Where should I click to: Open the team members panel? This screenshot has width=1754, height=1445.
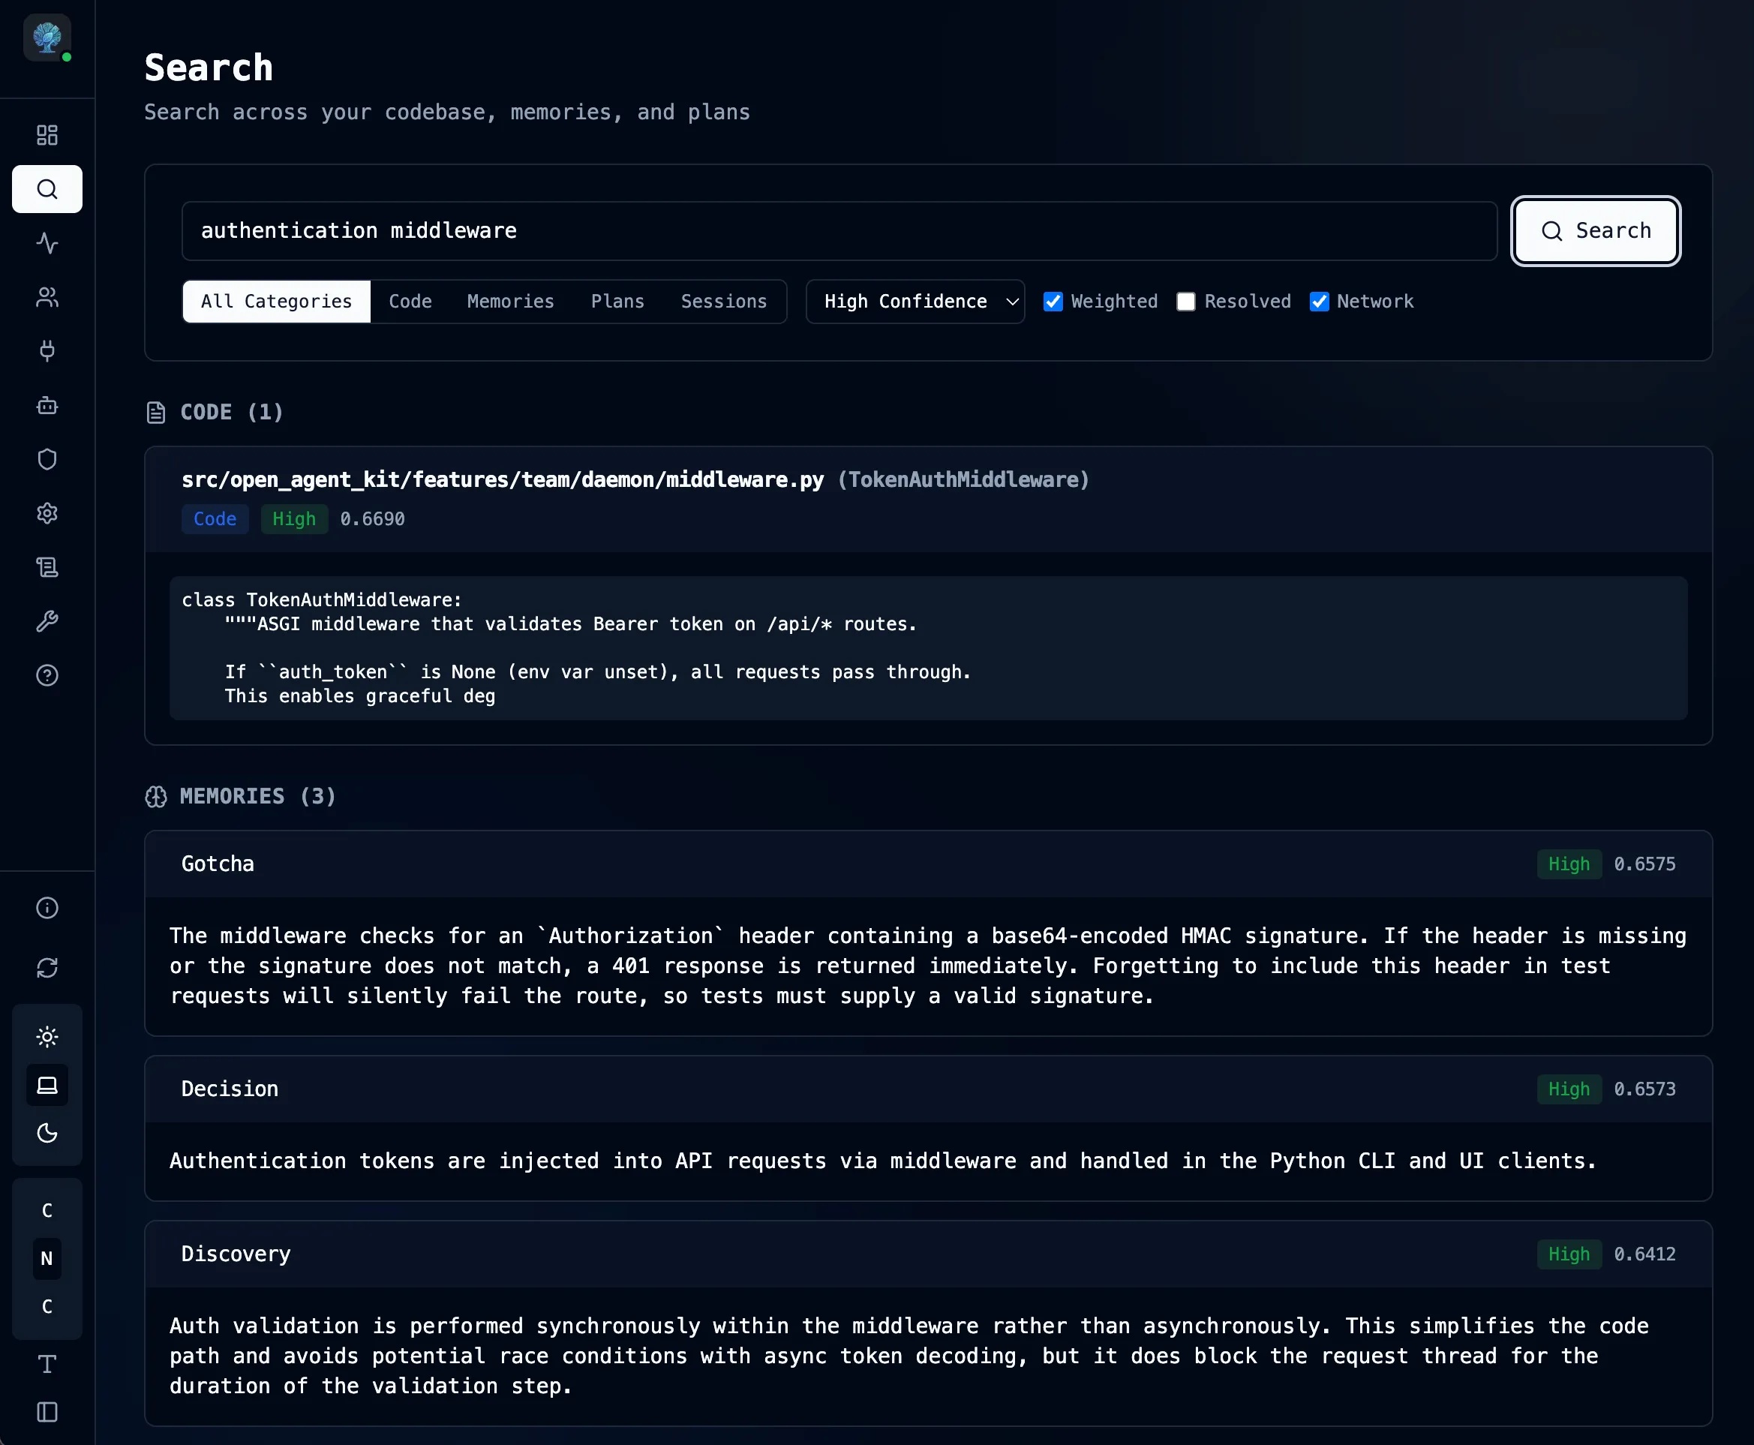click(47, 297)
